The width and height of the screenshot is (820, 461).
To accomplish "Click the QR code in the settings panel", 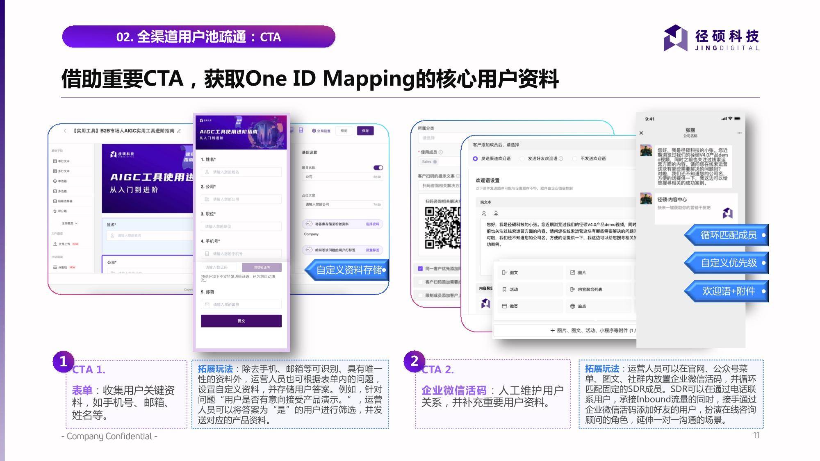I will point(443,228).
